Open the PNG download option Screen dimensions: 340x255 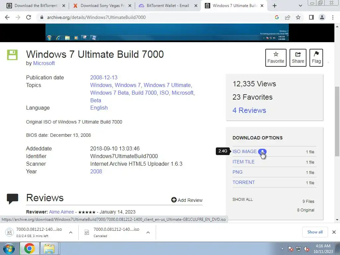tap(237, 172)
